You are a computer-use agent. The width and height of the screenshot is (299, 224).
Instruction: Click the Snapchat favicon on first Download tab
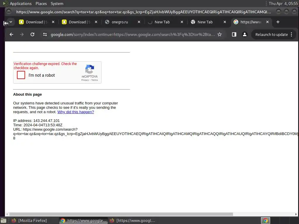[21, 22]
